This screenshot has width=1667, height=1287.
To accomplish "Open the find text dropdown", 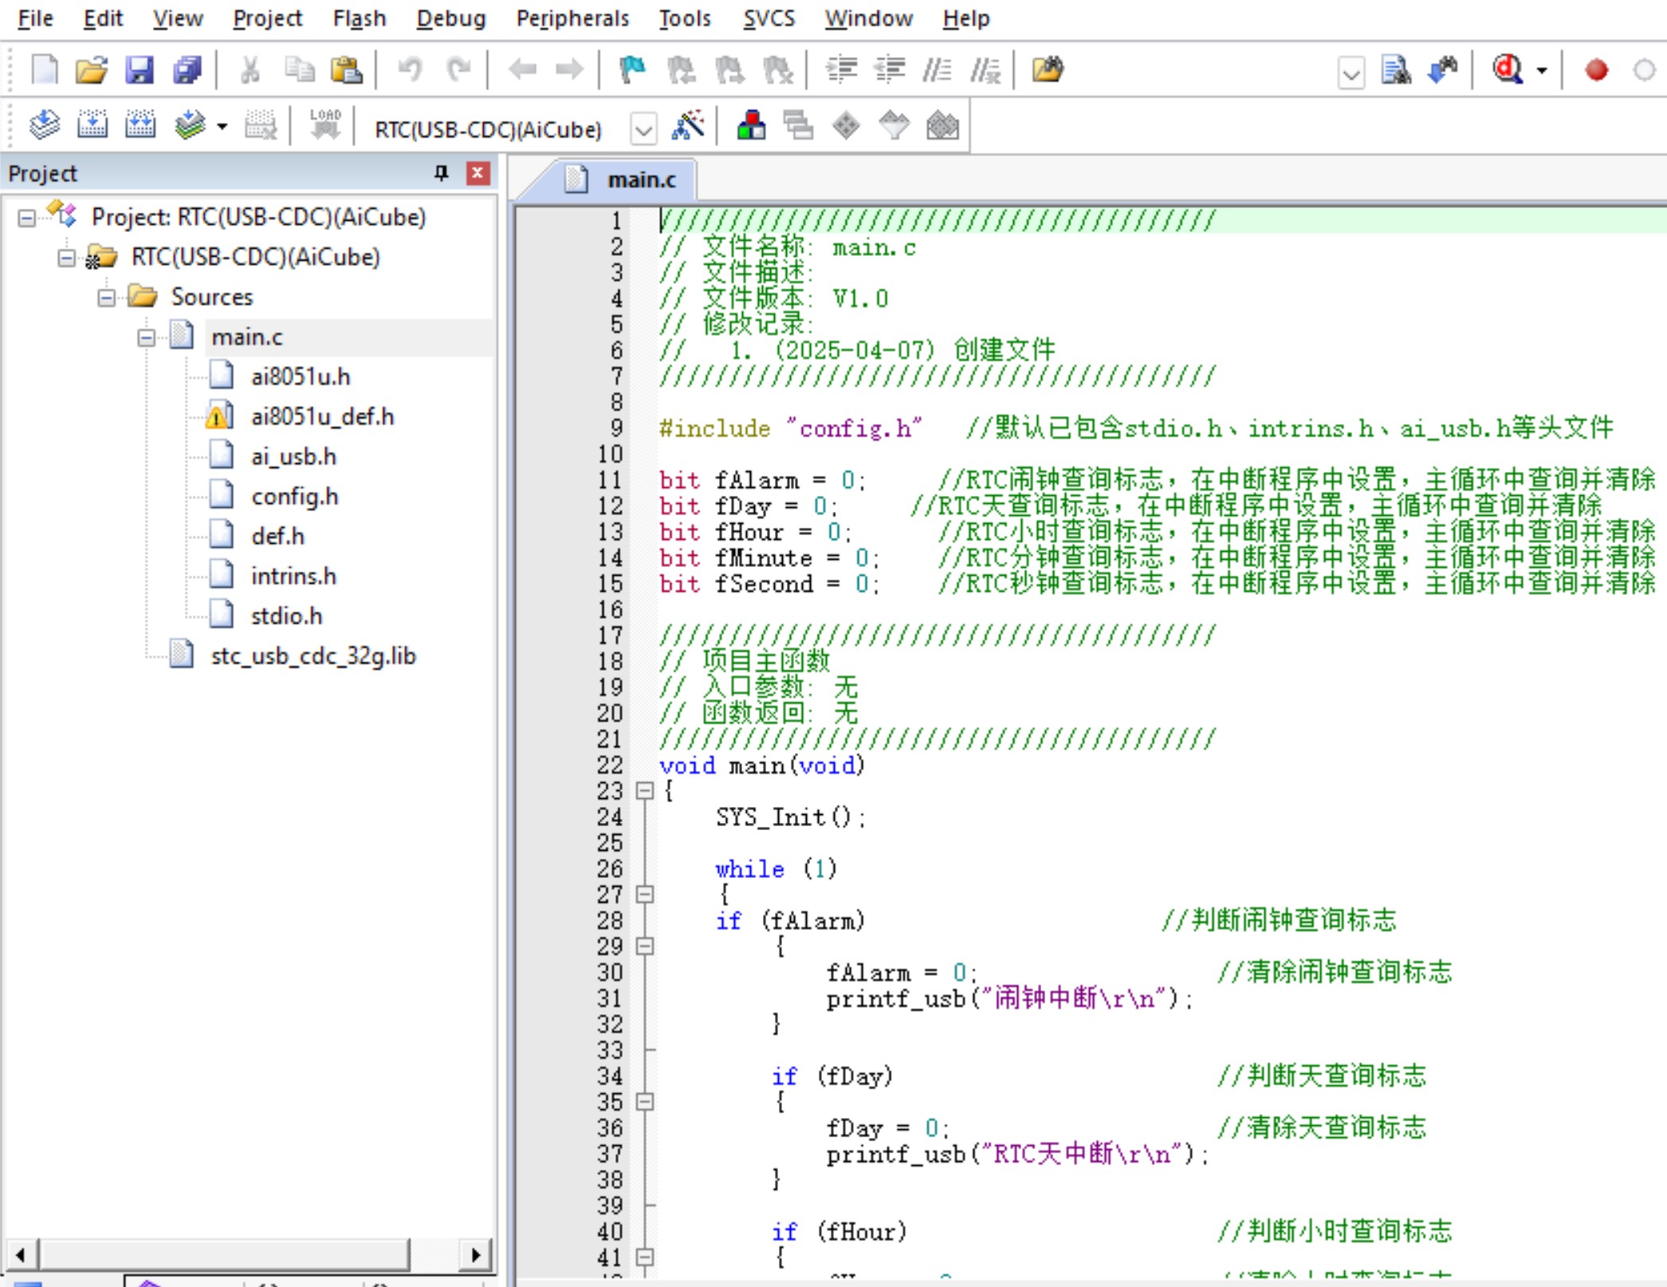I will pos(1351,73).
